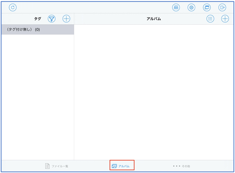Filter tags with the funnel icon
The image size is (235, 173).
51,19
